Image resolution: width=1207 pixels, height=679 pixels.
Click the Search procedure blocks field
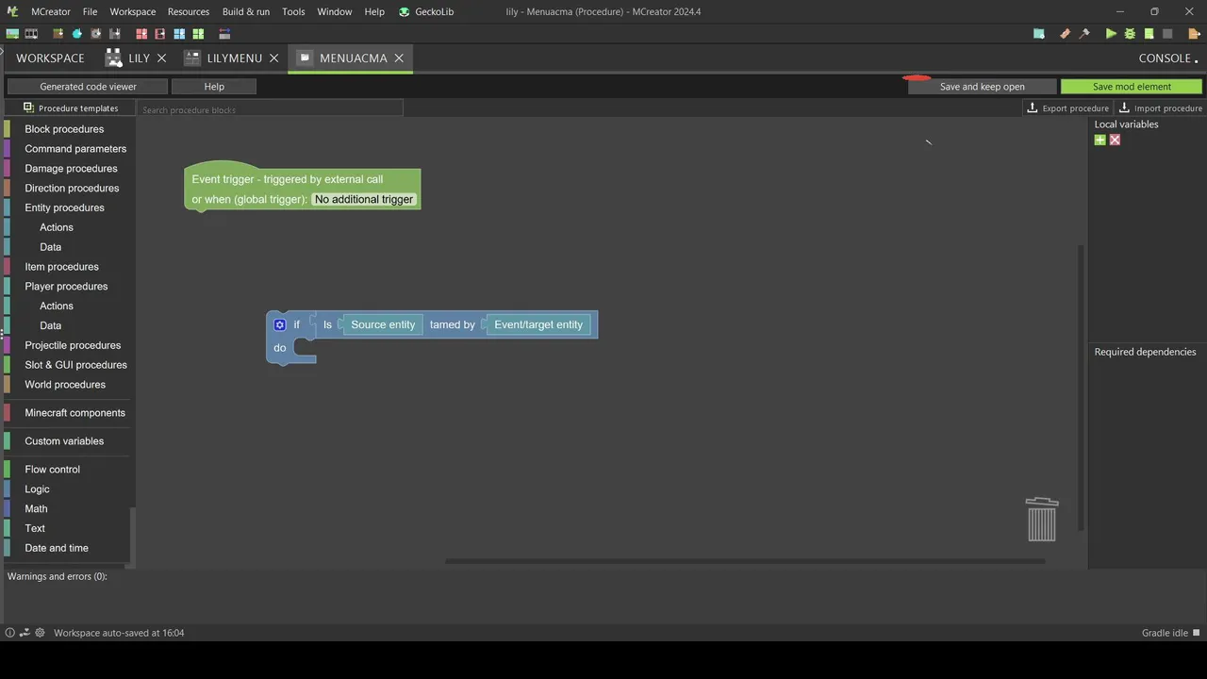[271, 109]
